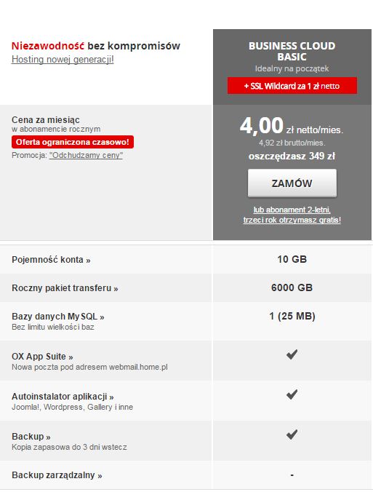This screenshot has height=492, width=373.
Task: Open the Odchudzamy ceny promotion link
Action: (x=86, y=155)
